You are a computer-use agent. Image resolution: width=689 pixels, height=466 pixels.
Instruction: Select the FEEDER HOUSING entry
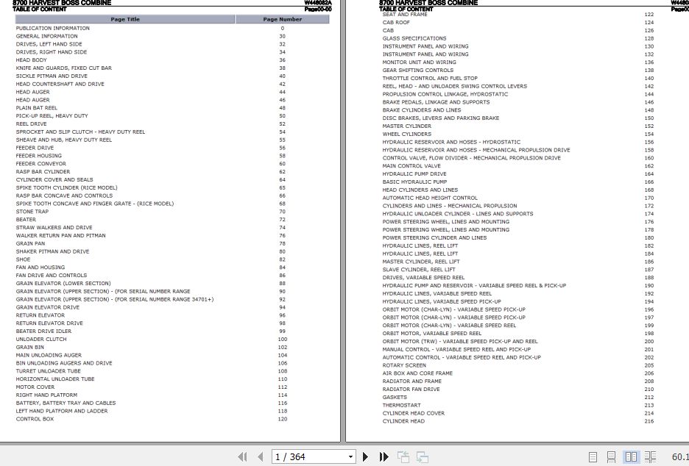click(39, 156)
